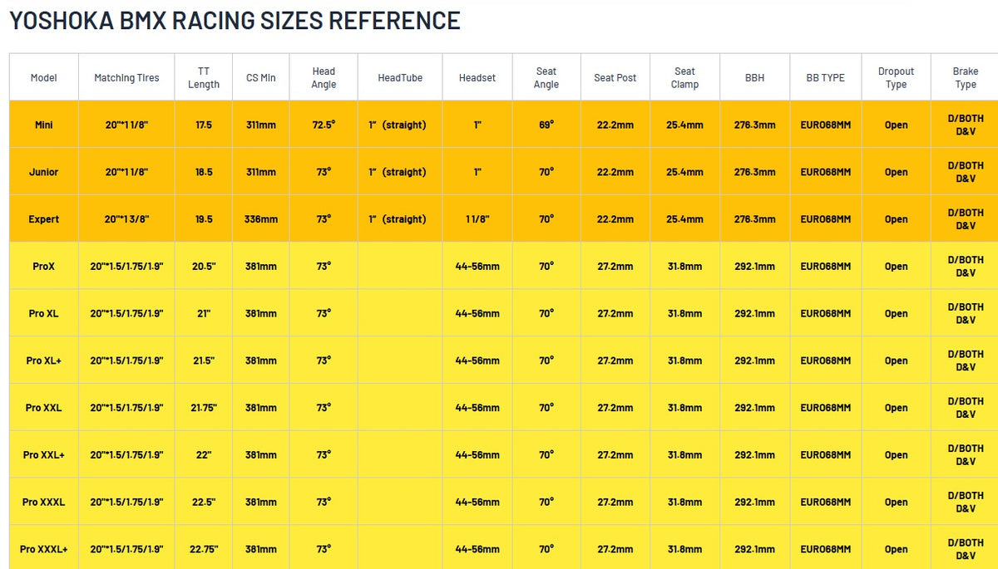This screenshot has height=569, width=998.
Task: Click the '20.5"' TT length value
Action: pos(204,267)
